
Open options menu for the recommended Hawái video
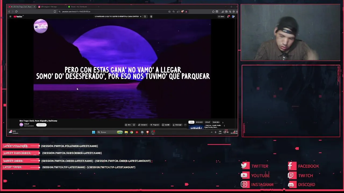coord(224,126)
